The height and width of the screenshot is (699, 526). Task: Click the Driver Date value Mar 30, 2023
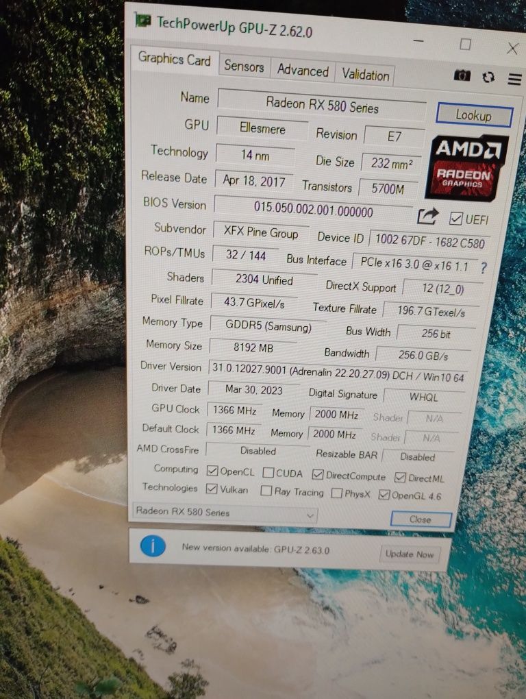coord(254,390)
